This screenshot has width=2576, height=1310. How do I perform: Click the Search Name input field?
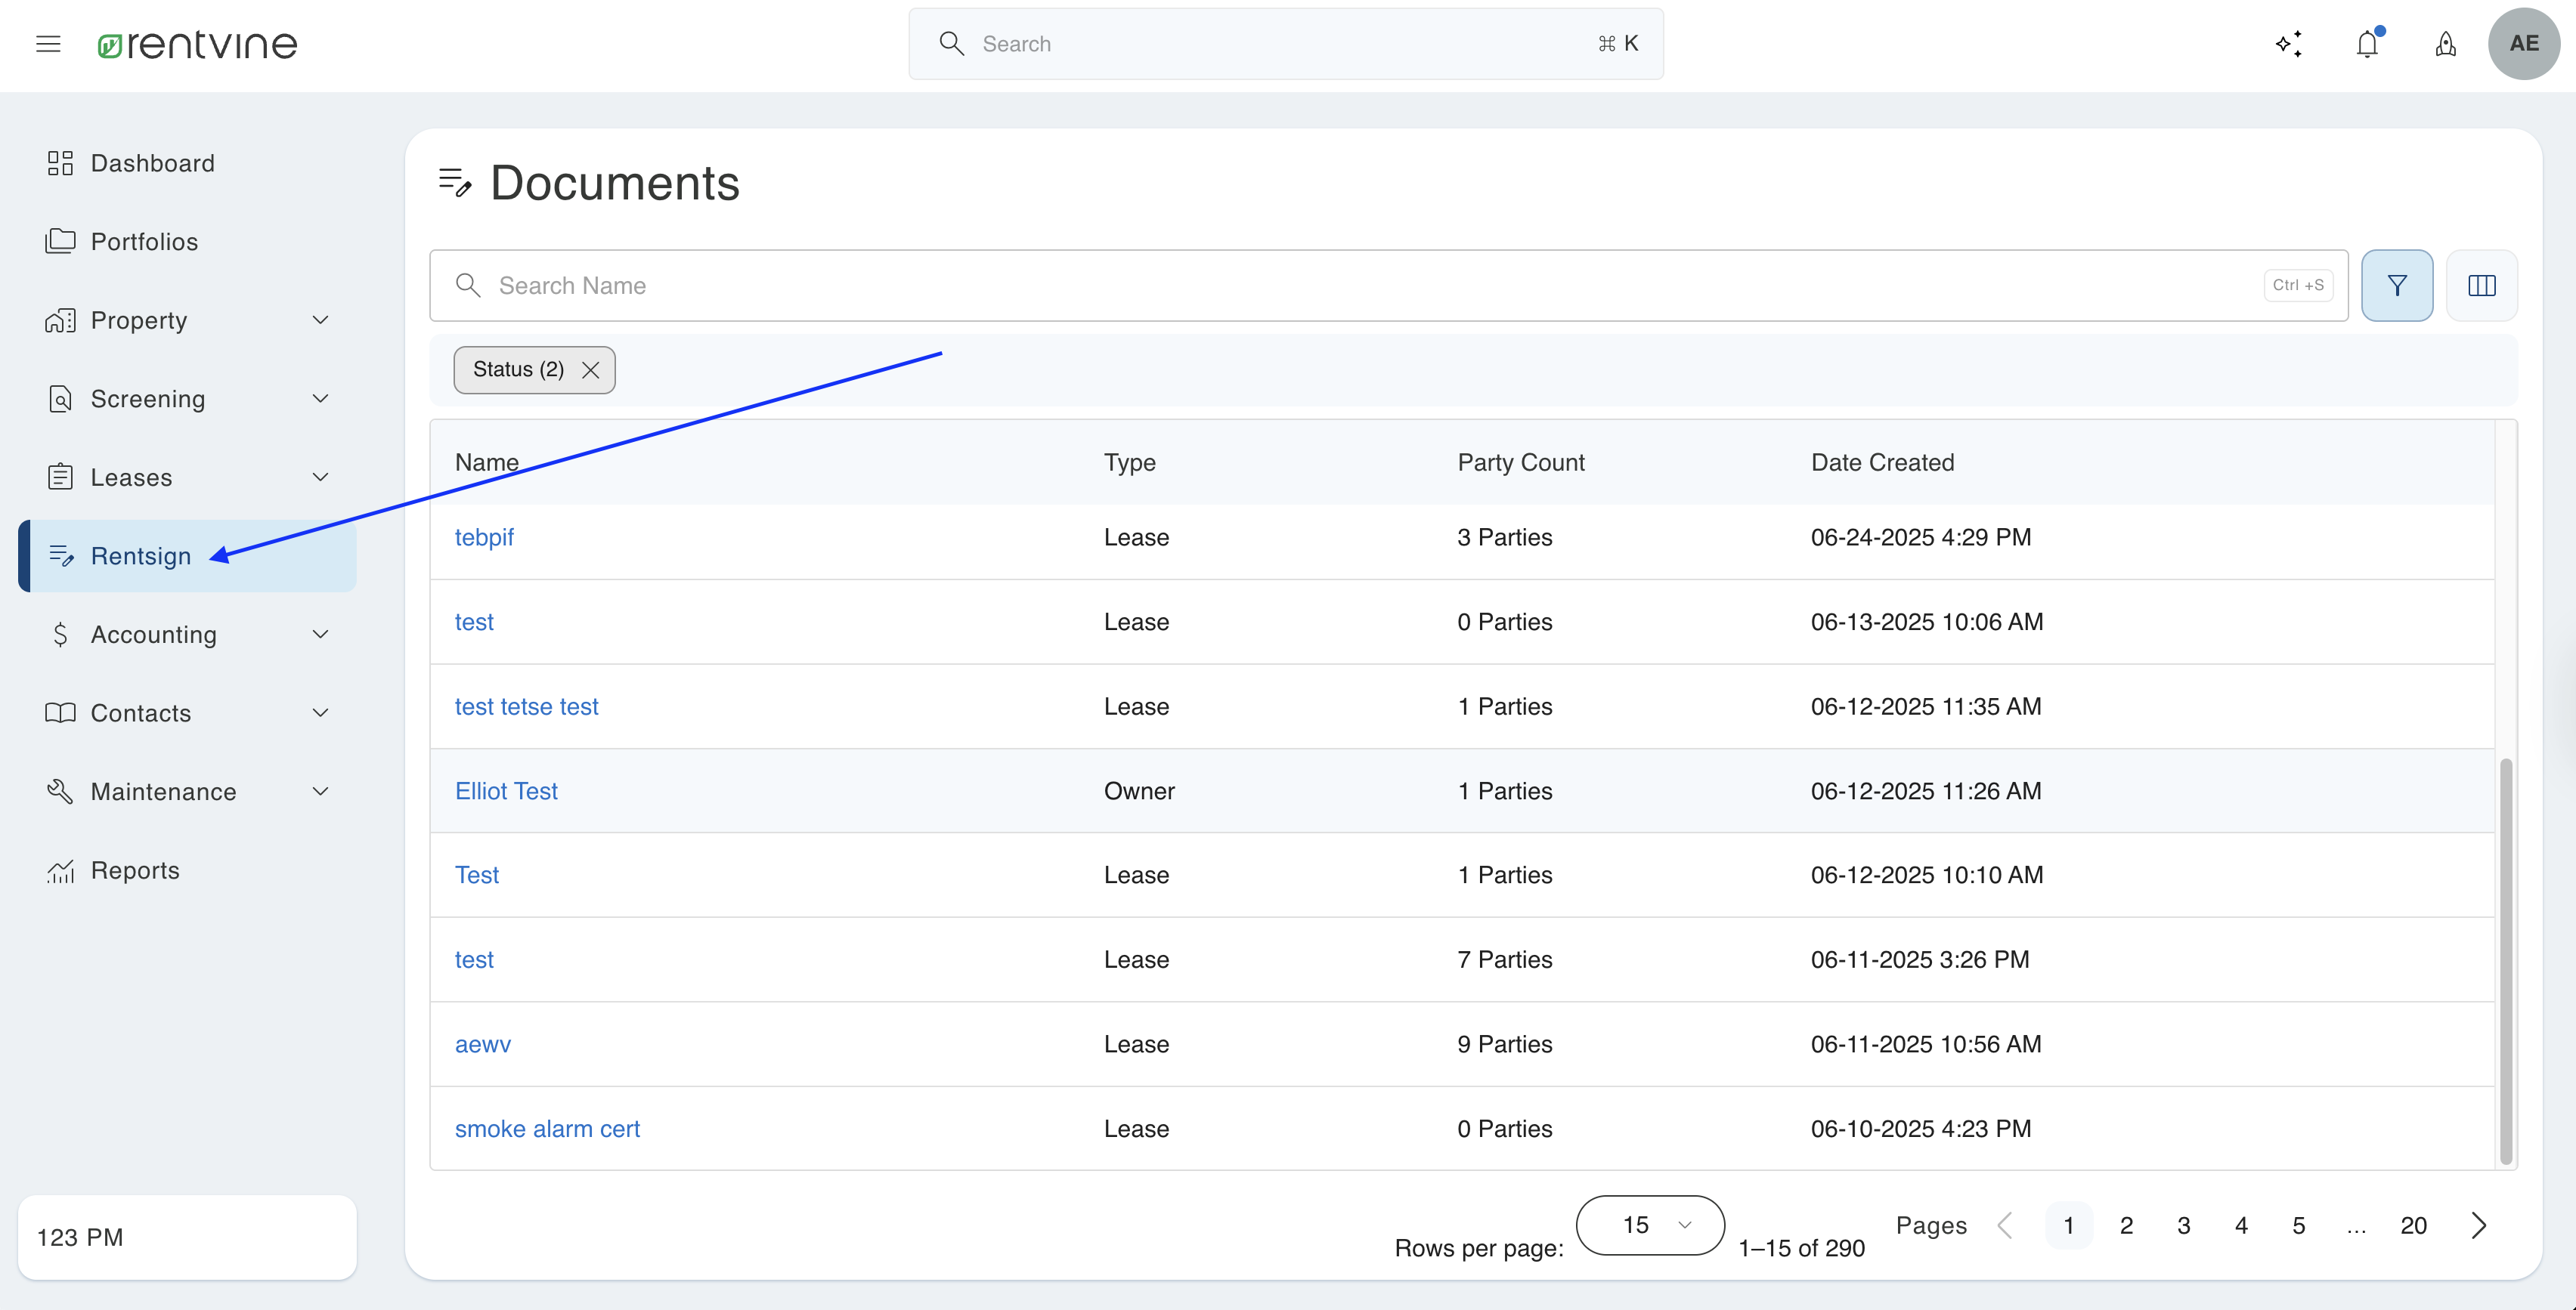[1389, 286]
